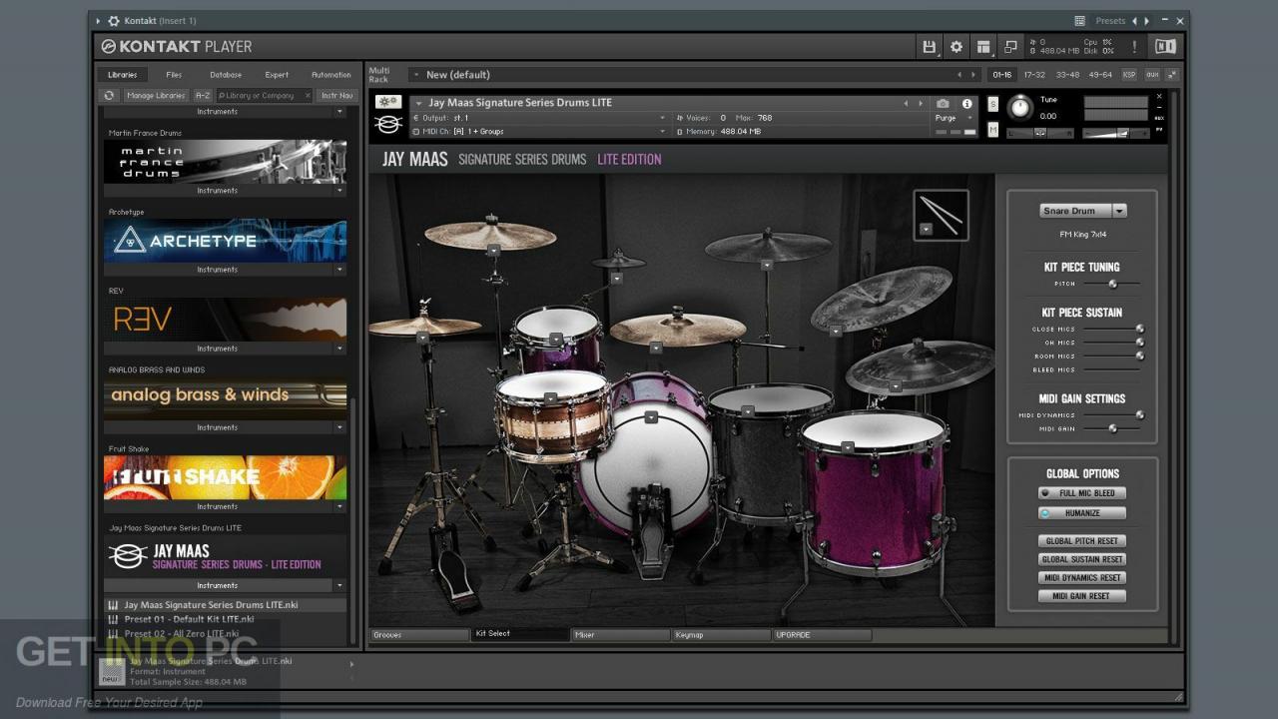Switch to the Expert tab
This screenshot has height=719, width=1278.
[277, 75]
